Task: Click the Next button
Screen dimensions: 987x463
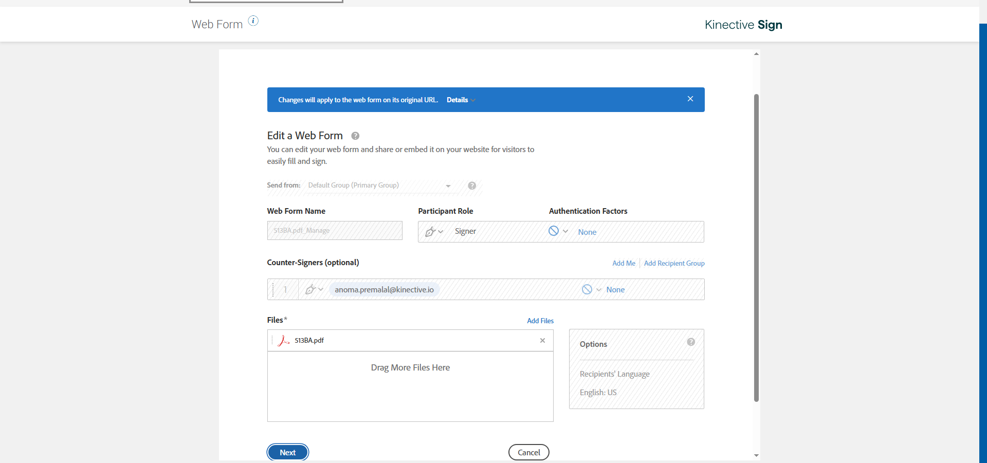Action: (x=287, y=452)
